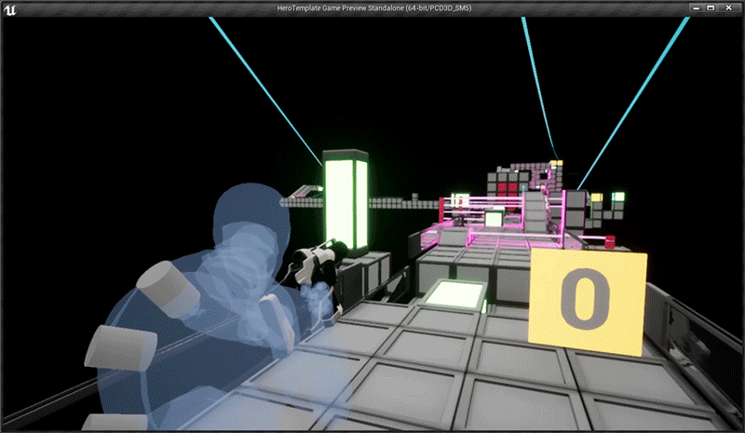This screenshot has height=433, width=745.
Task: Maximize the HeroTemplate Game Preview window
Action: [x=711, y=7]
